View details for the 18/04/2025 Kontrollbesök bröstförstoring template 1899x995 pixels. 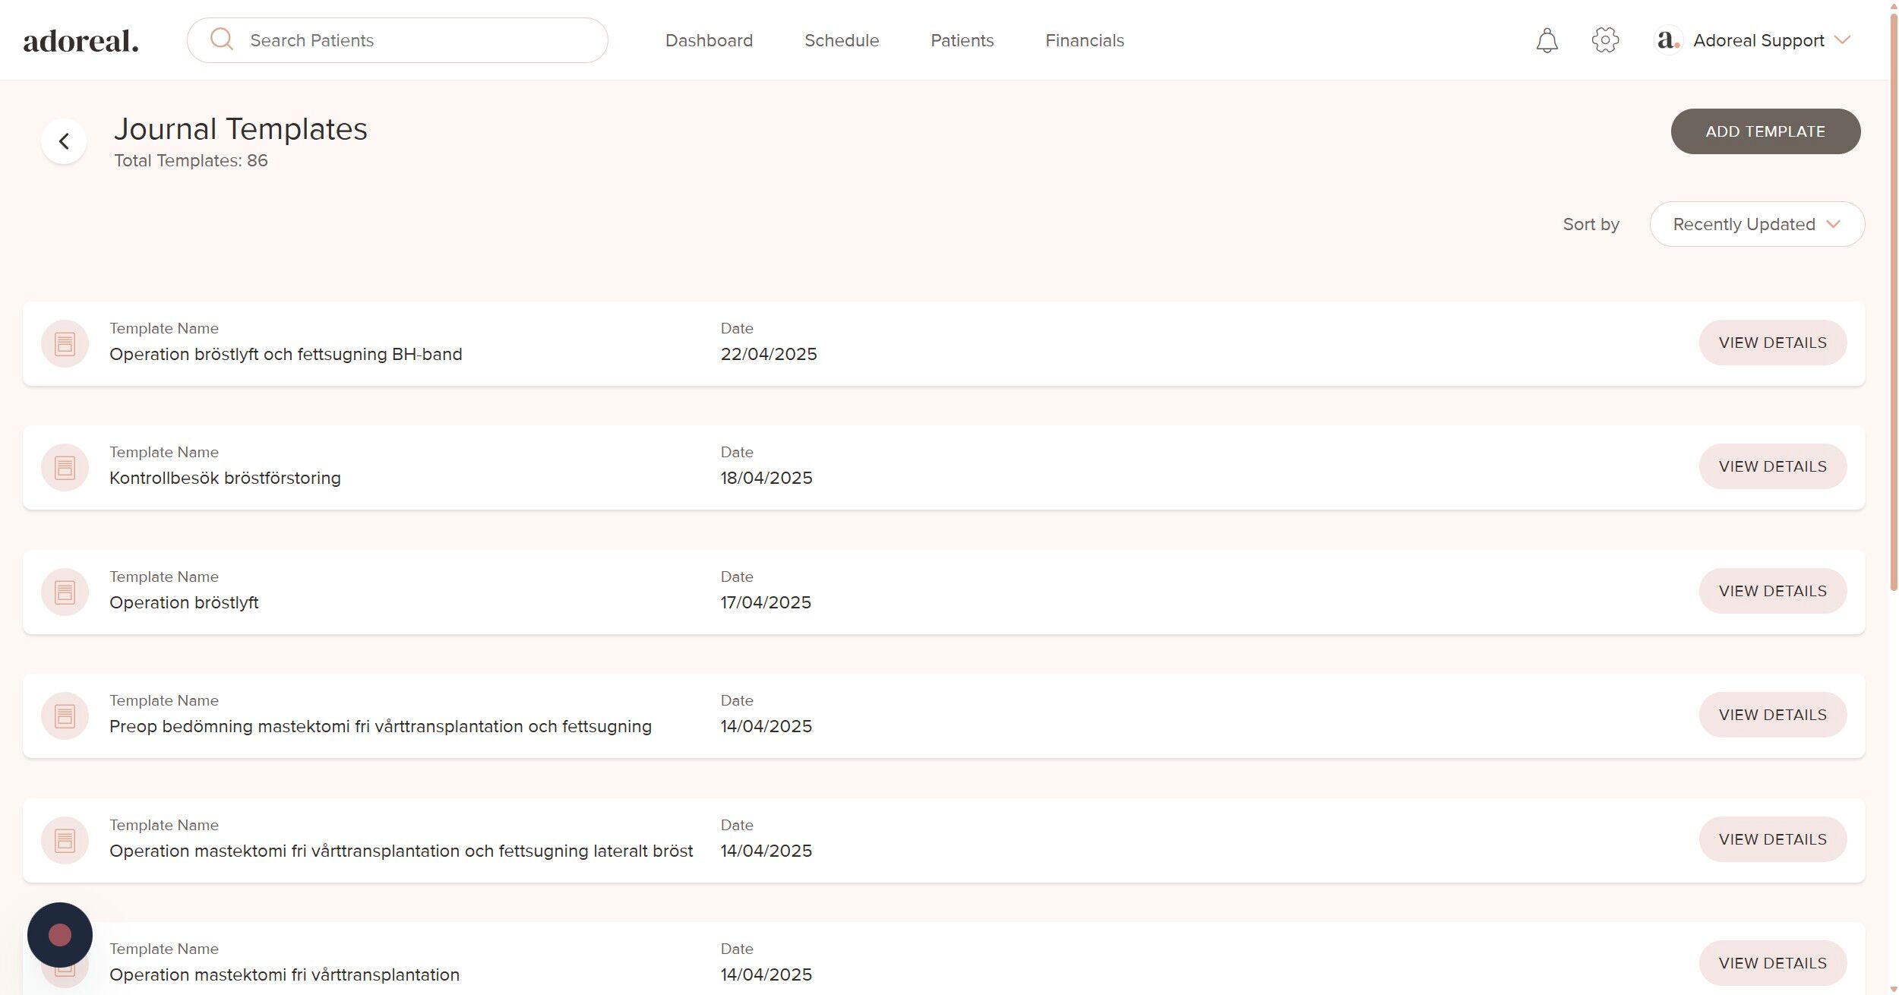[x=1772, y=466]
